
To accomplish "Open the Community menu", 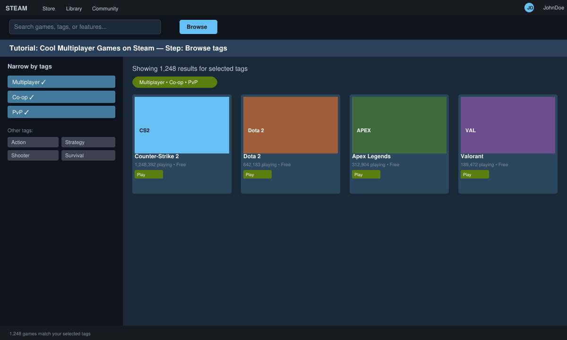I will click(105, 8).
